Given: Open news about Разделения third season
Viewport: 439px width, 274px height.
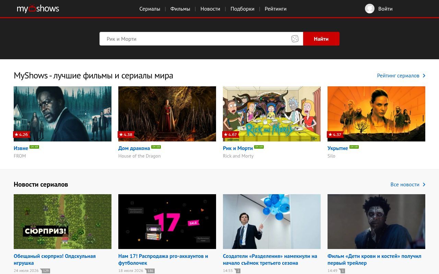Looking at the screenshot, I should (270, 260).
